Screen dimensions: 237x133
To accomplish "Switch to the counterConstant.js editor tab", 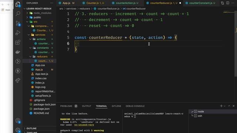I will (x=201, y=3).
